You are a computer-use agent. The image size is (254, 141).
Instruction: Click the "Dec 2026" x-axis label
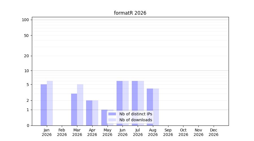coord(214,132)
